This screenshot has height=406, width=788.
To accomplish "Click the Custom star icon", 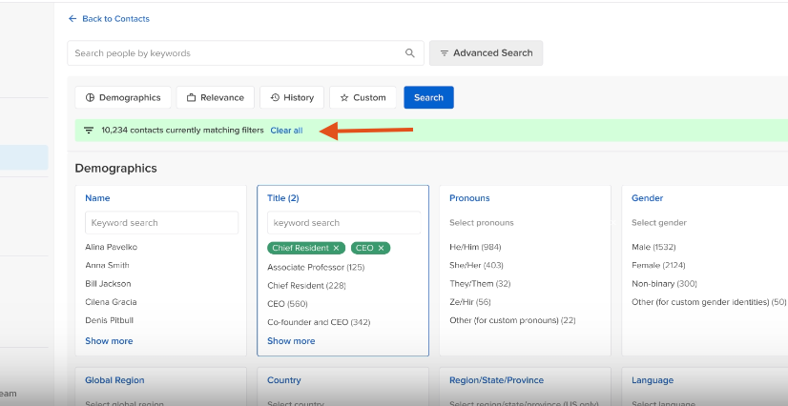I will (344, 98).
